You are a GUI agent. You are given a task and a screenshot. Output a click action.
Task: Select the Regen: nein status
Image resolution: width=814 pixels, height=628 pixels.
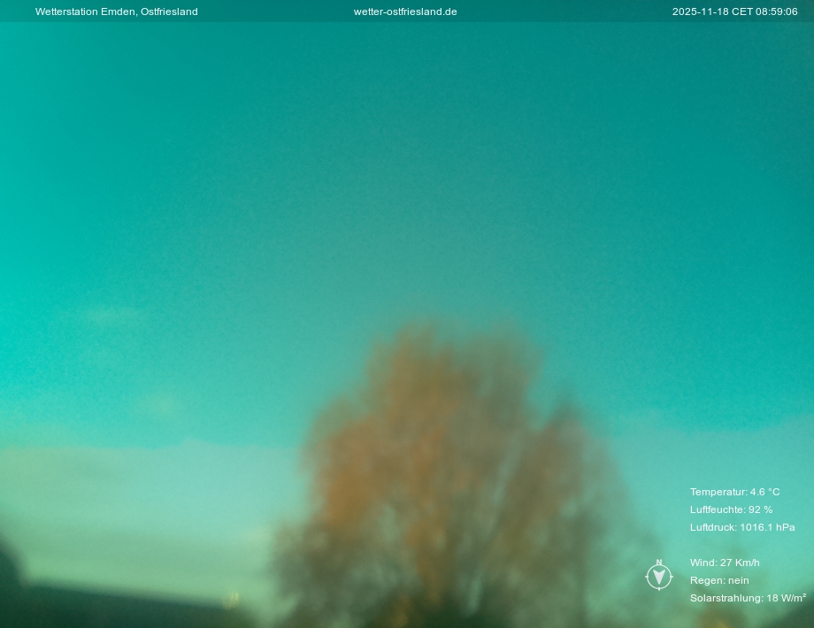[719, 580]
